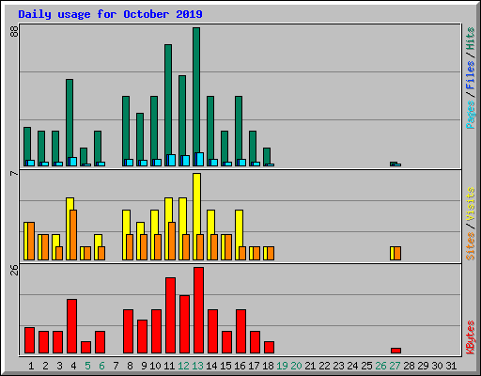Click the Visits legend label

coord(471,204)
